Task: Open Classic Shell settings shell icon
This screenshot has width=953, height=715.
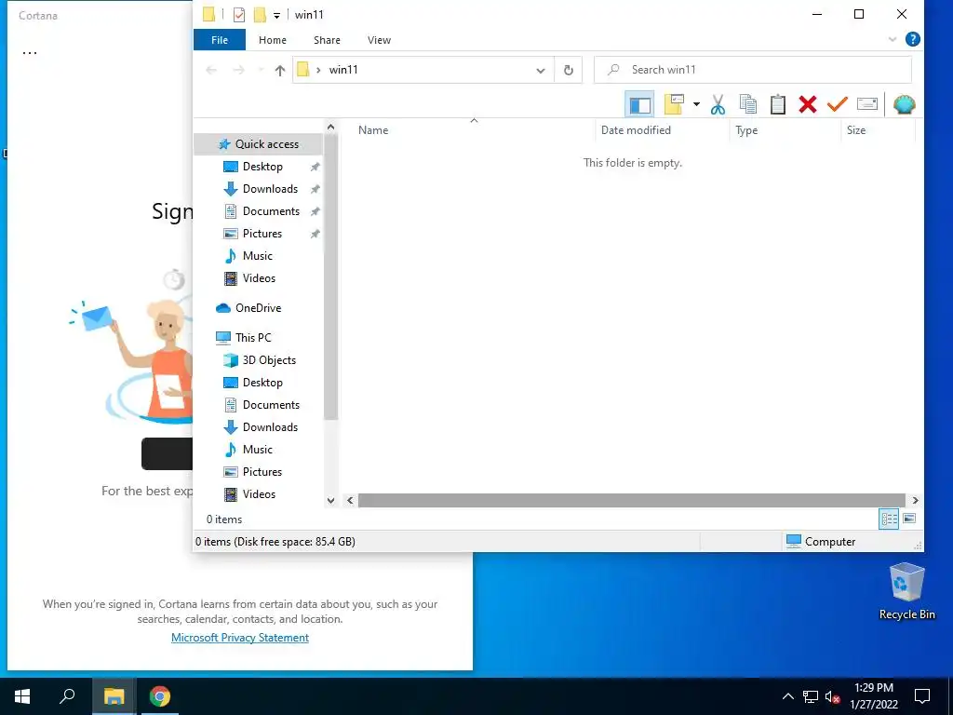Action: tap(904, 104)
